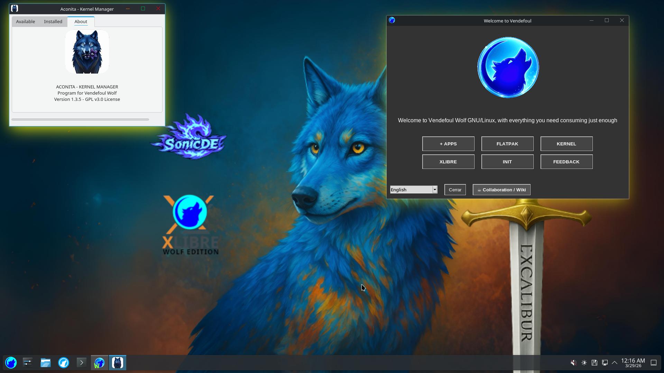Expand hidden system tray icons arrow
664x373 pixels.
click(x=615, y=363)
